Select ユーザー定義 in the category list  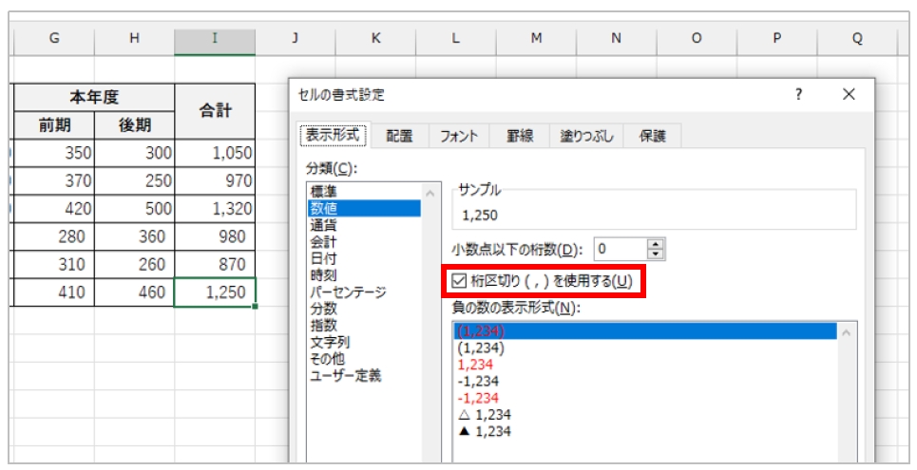pos(364,375)
